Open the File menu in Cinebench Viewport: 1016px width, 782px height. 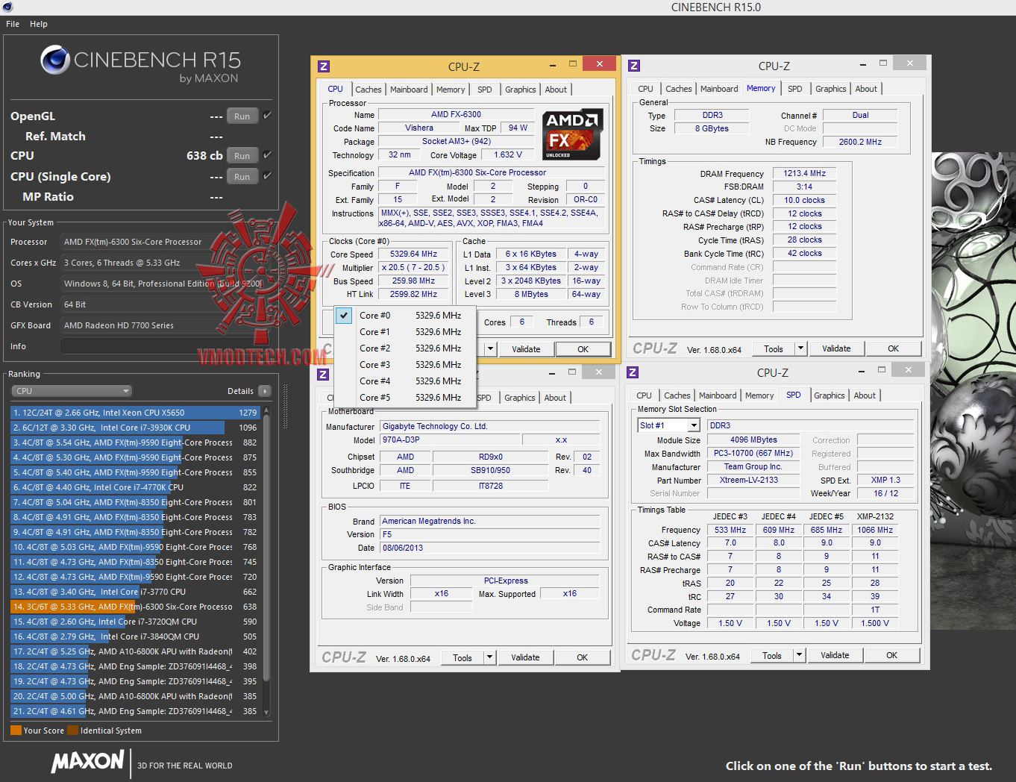click(x=13, y=24)
